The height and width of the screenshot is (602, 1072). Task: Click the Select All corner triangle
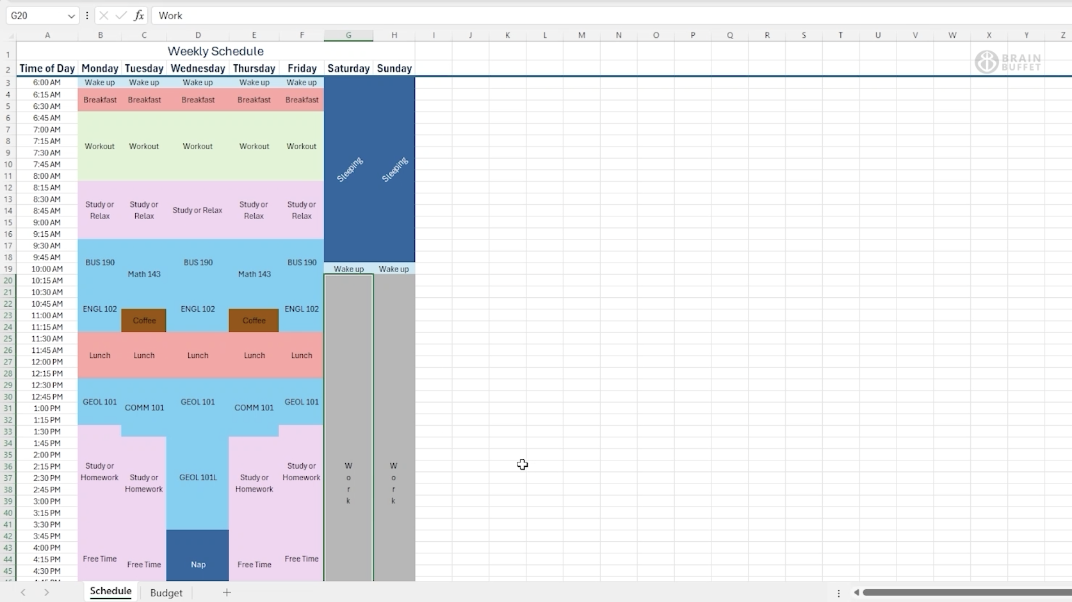[9, 35]
